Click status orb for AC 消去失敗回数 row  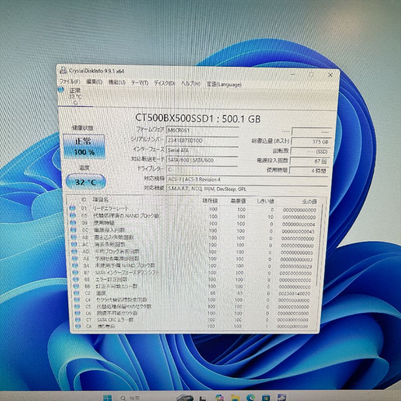(74, 244)
